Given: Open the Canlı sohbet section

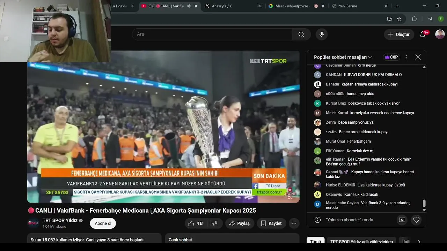Looking at the screenshot, I should click(232, 239).
